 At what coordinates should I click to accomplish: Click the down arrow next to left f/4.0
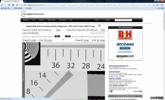coord(51,40)
